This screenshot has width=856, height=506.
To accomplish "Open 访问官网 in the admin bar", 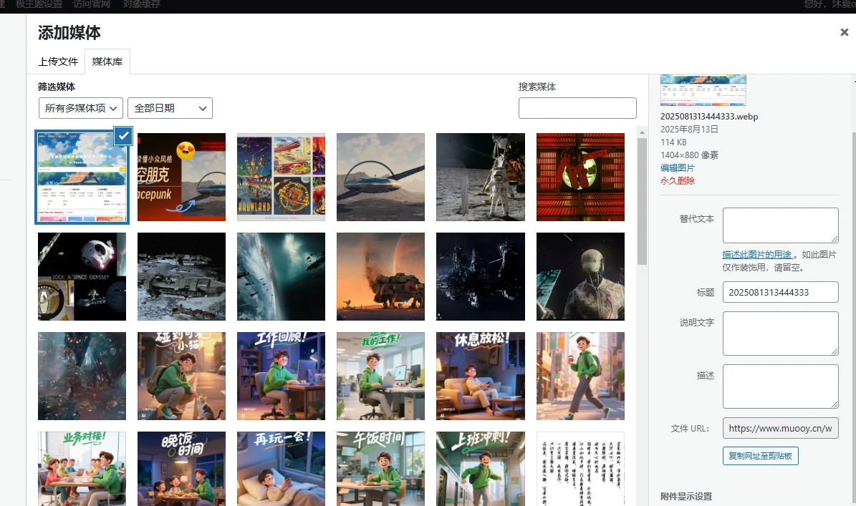I will [x=92, y=4].
